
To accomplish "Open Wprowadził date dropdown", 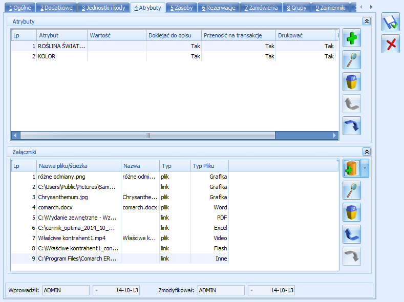I will [x=97, y=290].
